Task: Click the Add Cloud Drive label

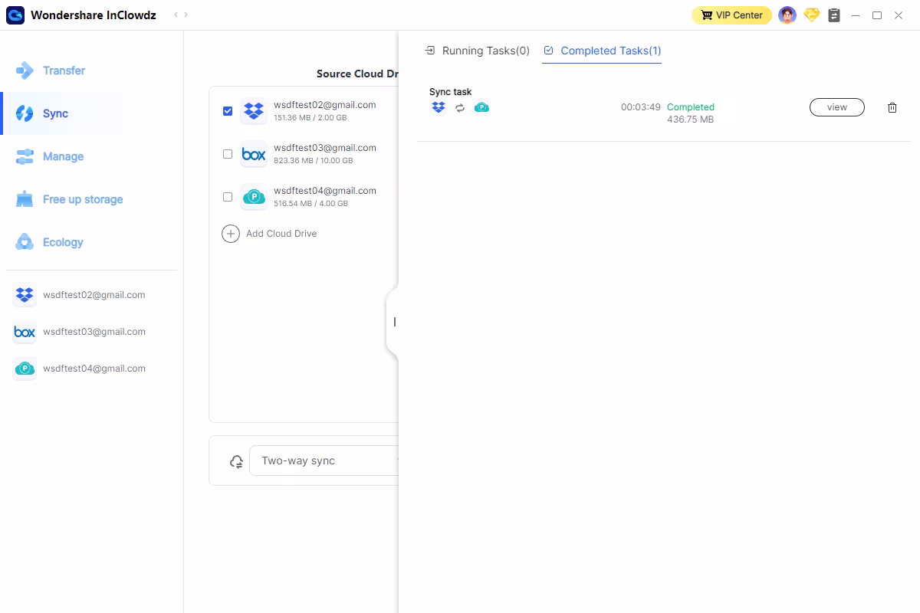Action: tap(281, 234)
